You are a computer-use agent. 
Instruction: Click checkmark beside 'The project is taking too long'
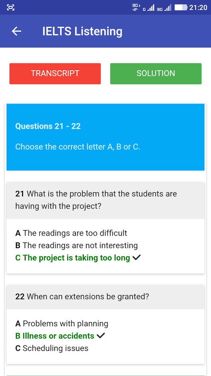tap(136, 258)
